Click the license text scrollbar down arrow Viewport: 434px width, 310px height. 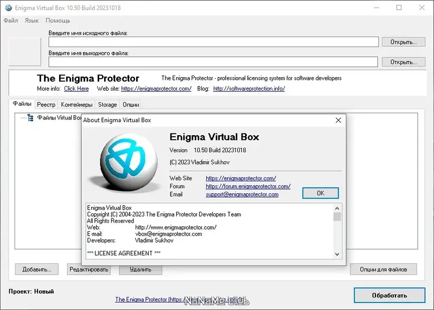pyautogui.click(x=337, y=254)
